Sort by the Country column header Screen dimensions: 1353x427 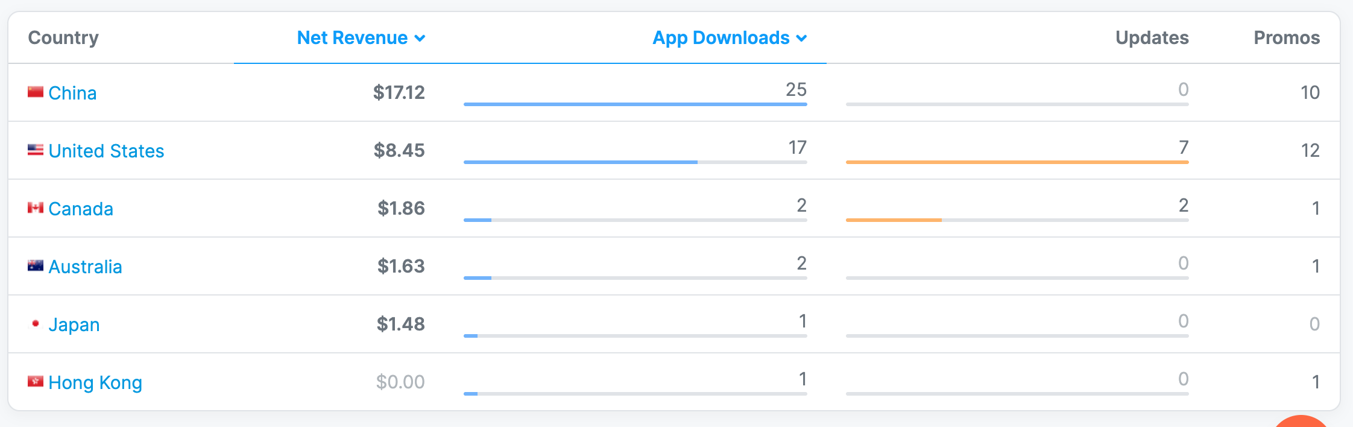[x=63, y=38]
